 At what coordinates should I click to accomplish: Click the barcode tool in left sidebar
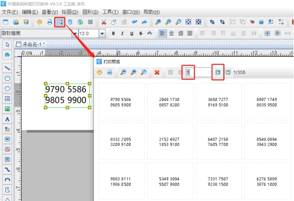coord(7,139)
